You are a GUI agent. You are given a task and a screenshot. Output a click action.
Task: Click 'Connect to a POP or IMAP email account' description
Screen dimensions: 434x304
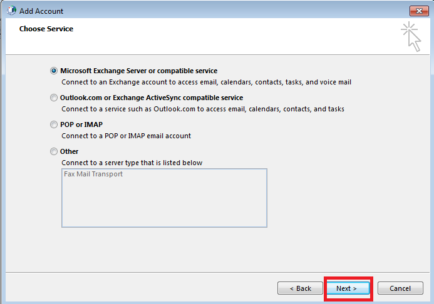point(127,136)
